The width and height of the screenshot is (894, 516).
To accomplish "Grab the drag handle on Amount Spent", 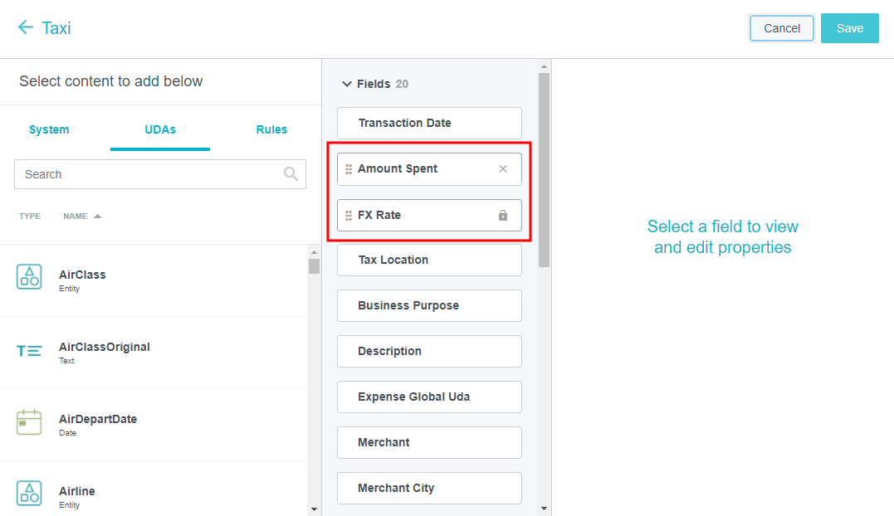I will point(349,169).
